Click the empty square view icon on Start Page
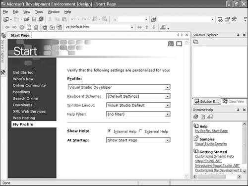This screenshot has height=186, width=248. (179, 44)
